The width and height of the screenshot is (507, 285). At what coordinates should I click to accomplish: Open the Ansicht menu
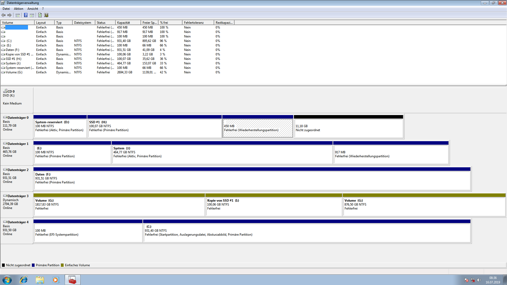pyautogui.click(x=33, y=9)
